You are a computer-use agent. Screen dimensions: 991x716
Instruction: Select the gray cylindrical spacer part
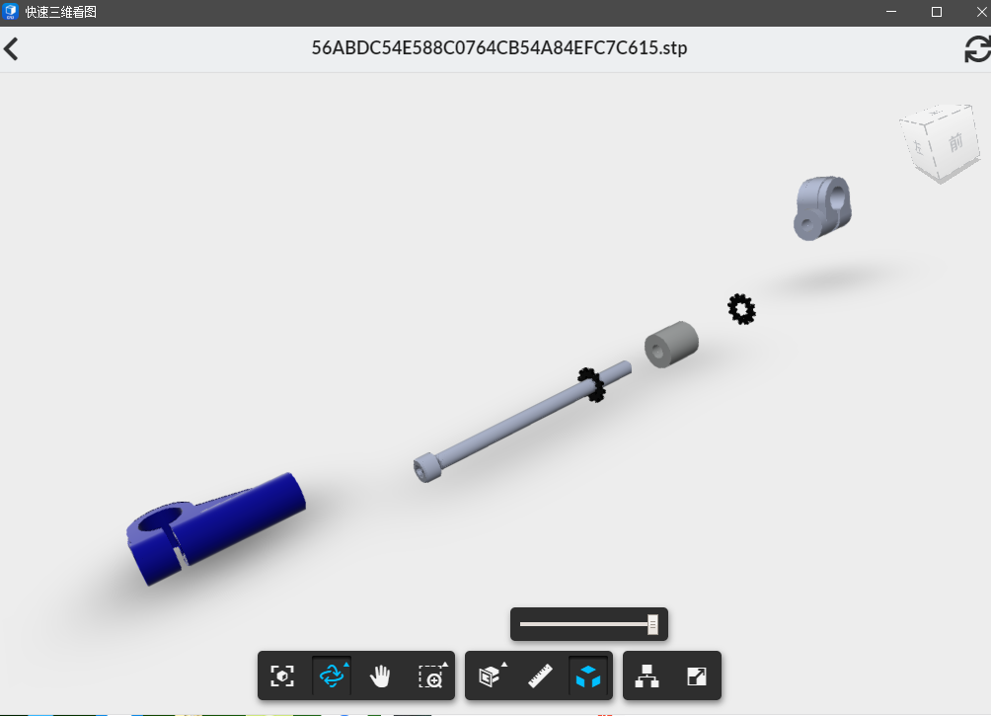[x=671, y=344]
